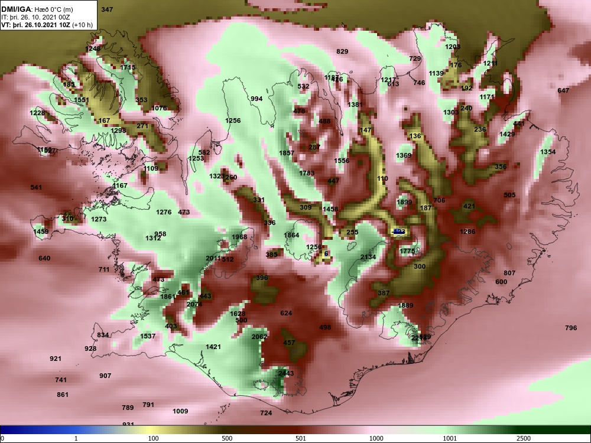This screenshot has width=591, height=443.
Task: Click the map value 1968
Action: pos(239,237)
